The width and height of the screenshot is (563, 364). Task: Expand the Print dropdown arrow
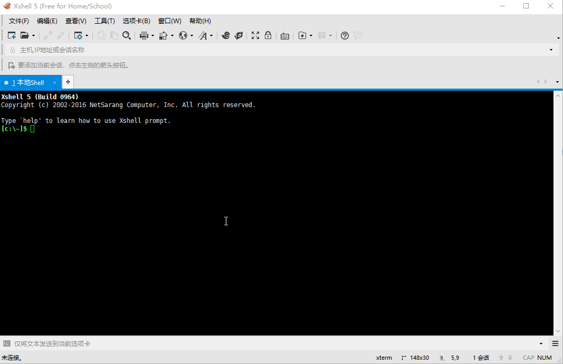tap(152, 35)
